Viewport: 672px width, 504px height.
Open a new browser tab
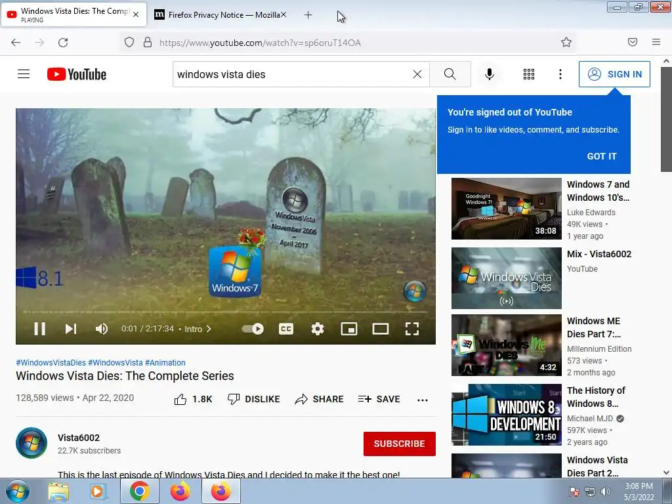pos(308,15)
